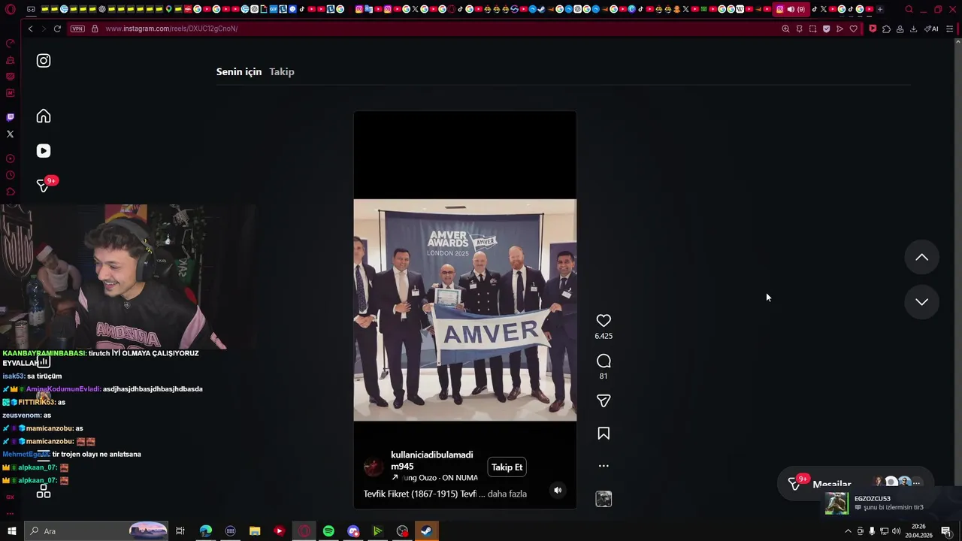The width and height of the screenshot is (962, 541).
Task: Open the browser extensions cube icon
Action: pyautogui.click(x=886, y=29)
